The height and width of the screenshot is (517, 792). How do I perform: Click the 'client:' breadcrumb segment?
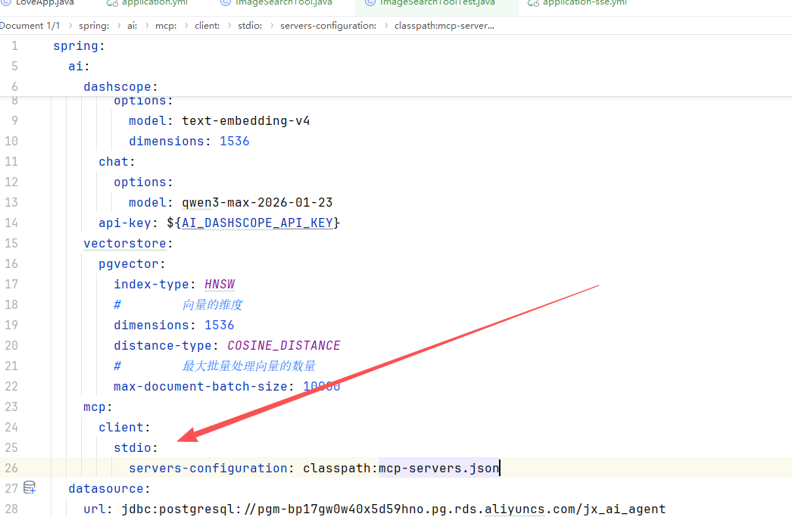tap(207, 26)
